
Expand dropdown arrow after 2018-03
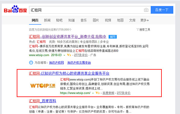[64, 55]
